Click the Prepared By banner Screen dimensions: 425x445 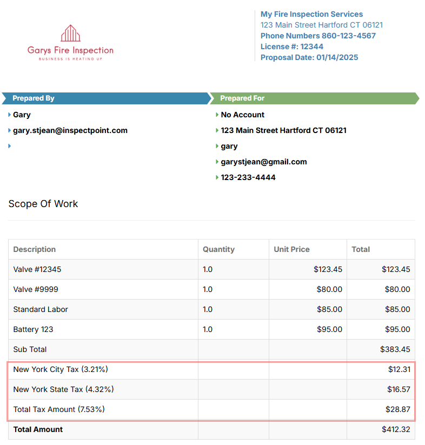(x=107, y=98)
